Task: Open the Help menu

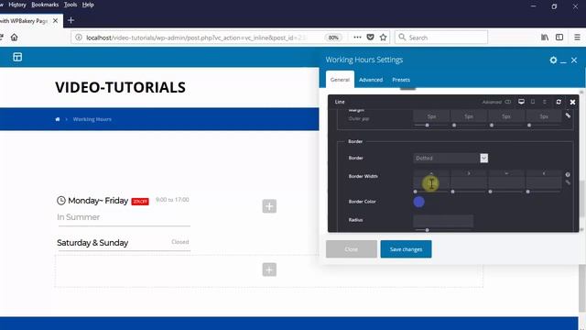Action: tap(88, 5)
